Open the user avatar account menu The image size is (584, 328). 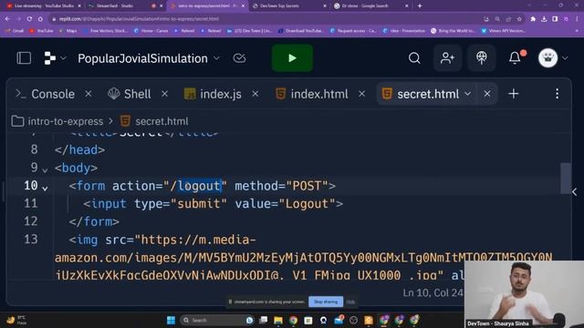547,58
